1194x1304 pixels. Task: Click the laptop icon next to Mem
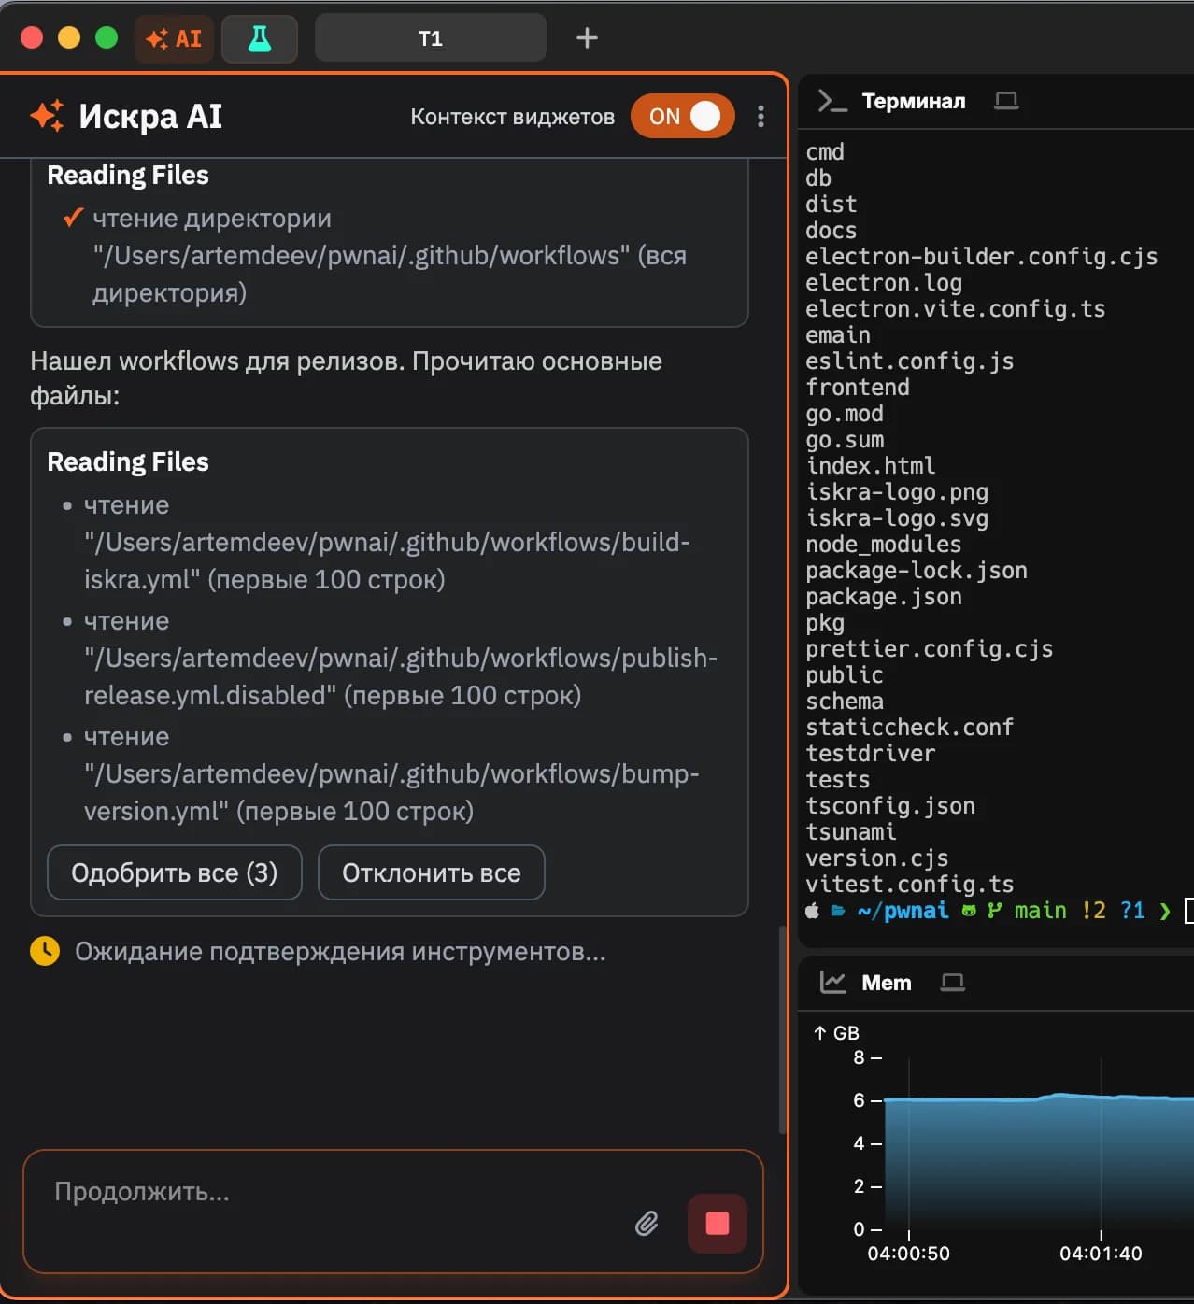click(952, 983)
